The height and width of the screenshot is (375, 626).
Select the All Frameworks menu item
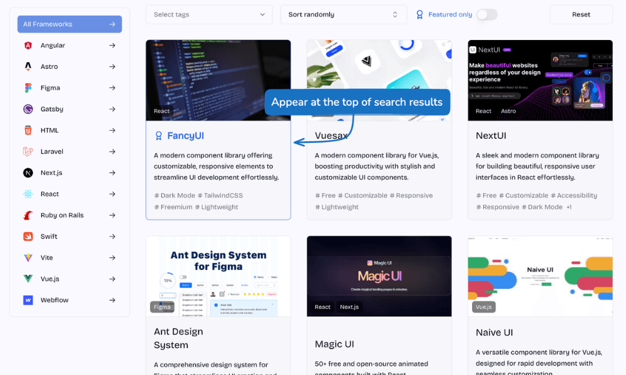(69, 24)
